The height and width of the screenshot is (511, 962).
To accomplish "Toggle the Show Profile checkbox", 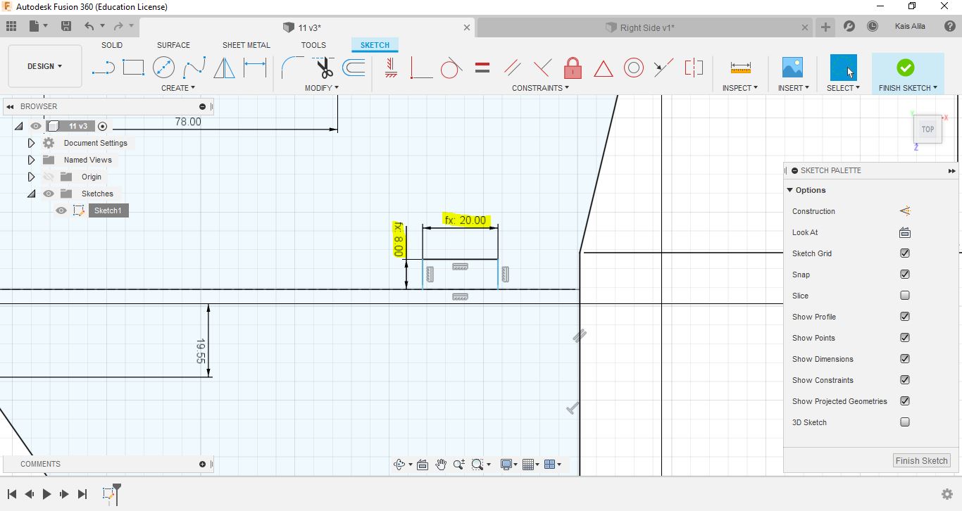I will pos(905,317).
